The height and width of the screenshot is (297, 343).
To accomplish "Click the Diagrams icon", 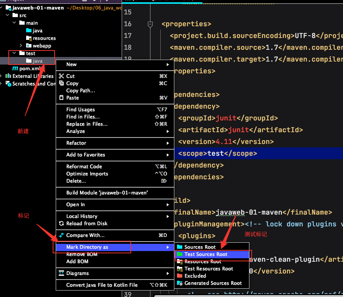I will point(61,273).
